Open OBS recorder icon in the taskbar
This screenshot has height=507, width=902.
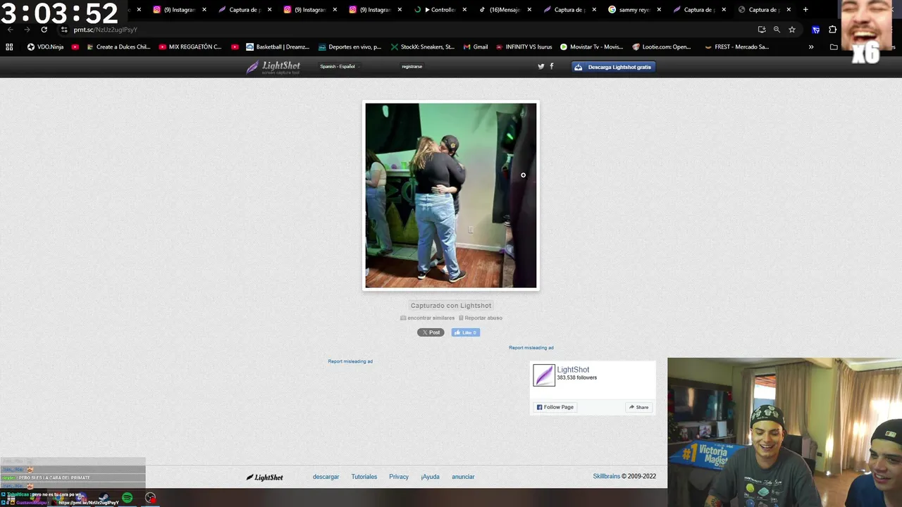tap(150, 498)
